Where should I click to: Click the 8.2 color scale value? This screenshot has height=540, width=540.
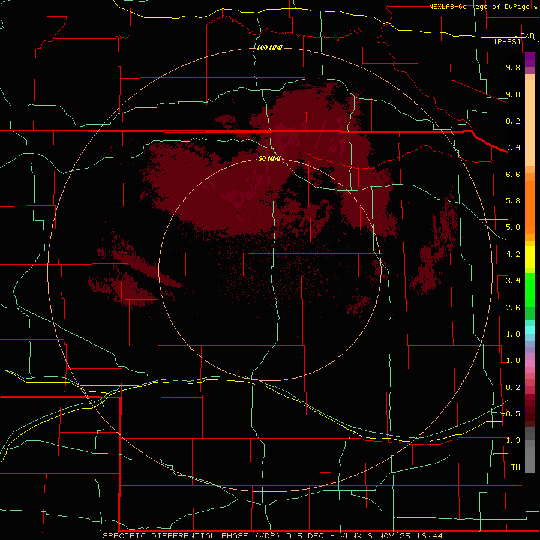(513, 121)
